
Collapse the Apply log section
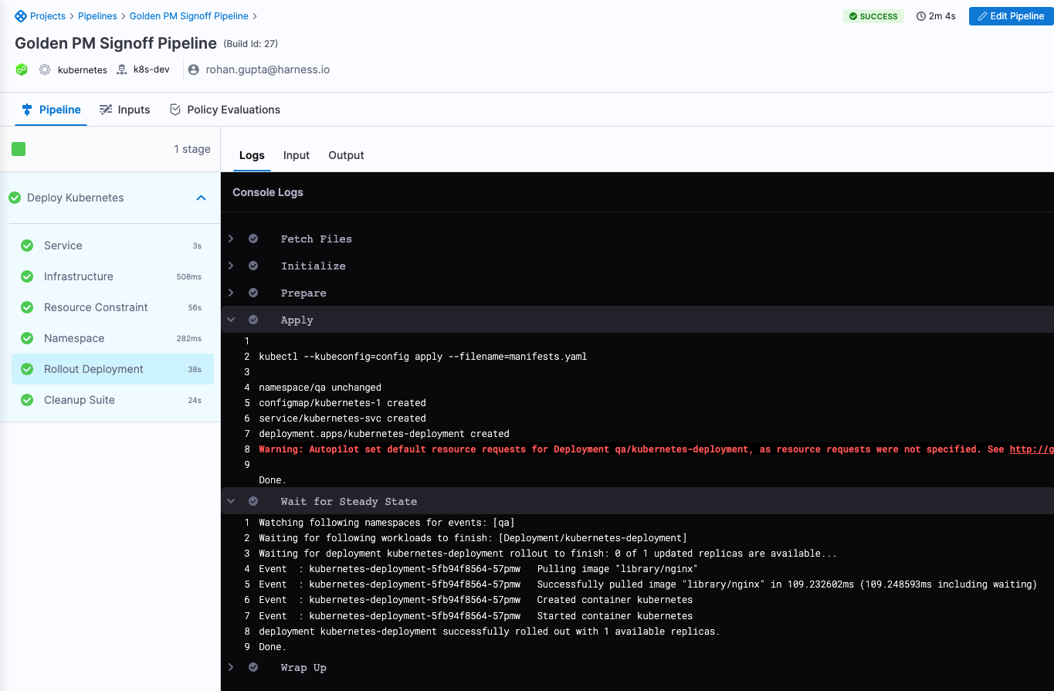click(x=230, y=320)
